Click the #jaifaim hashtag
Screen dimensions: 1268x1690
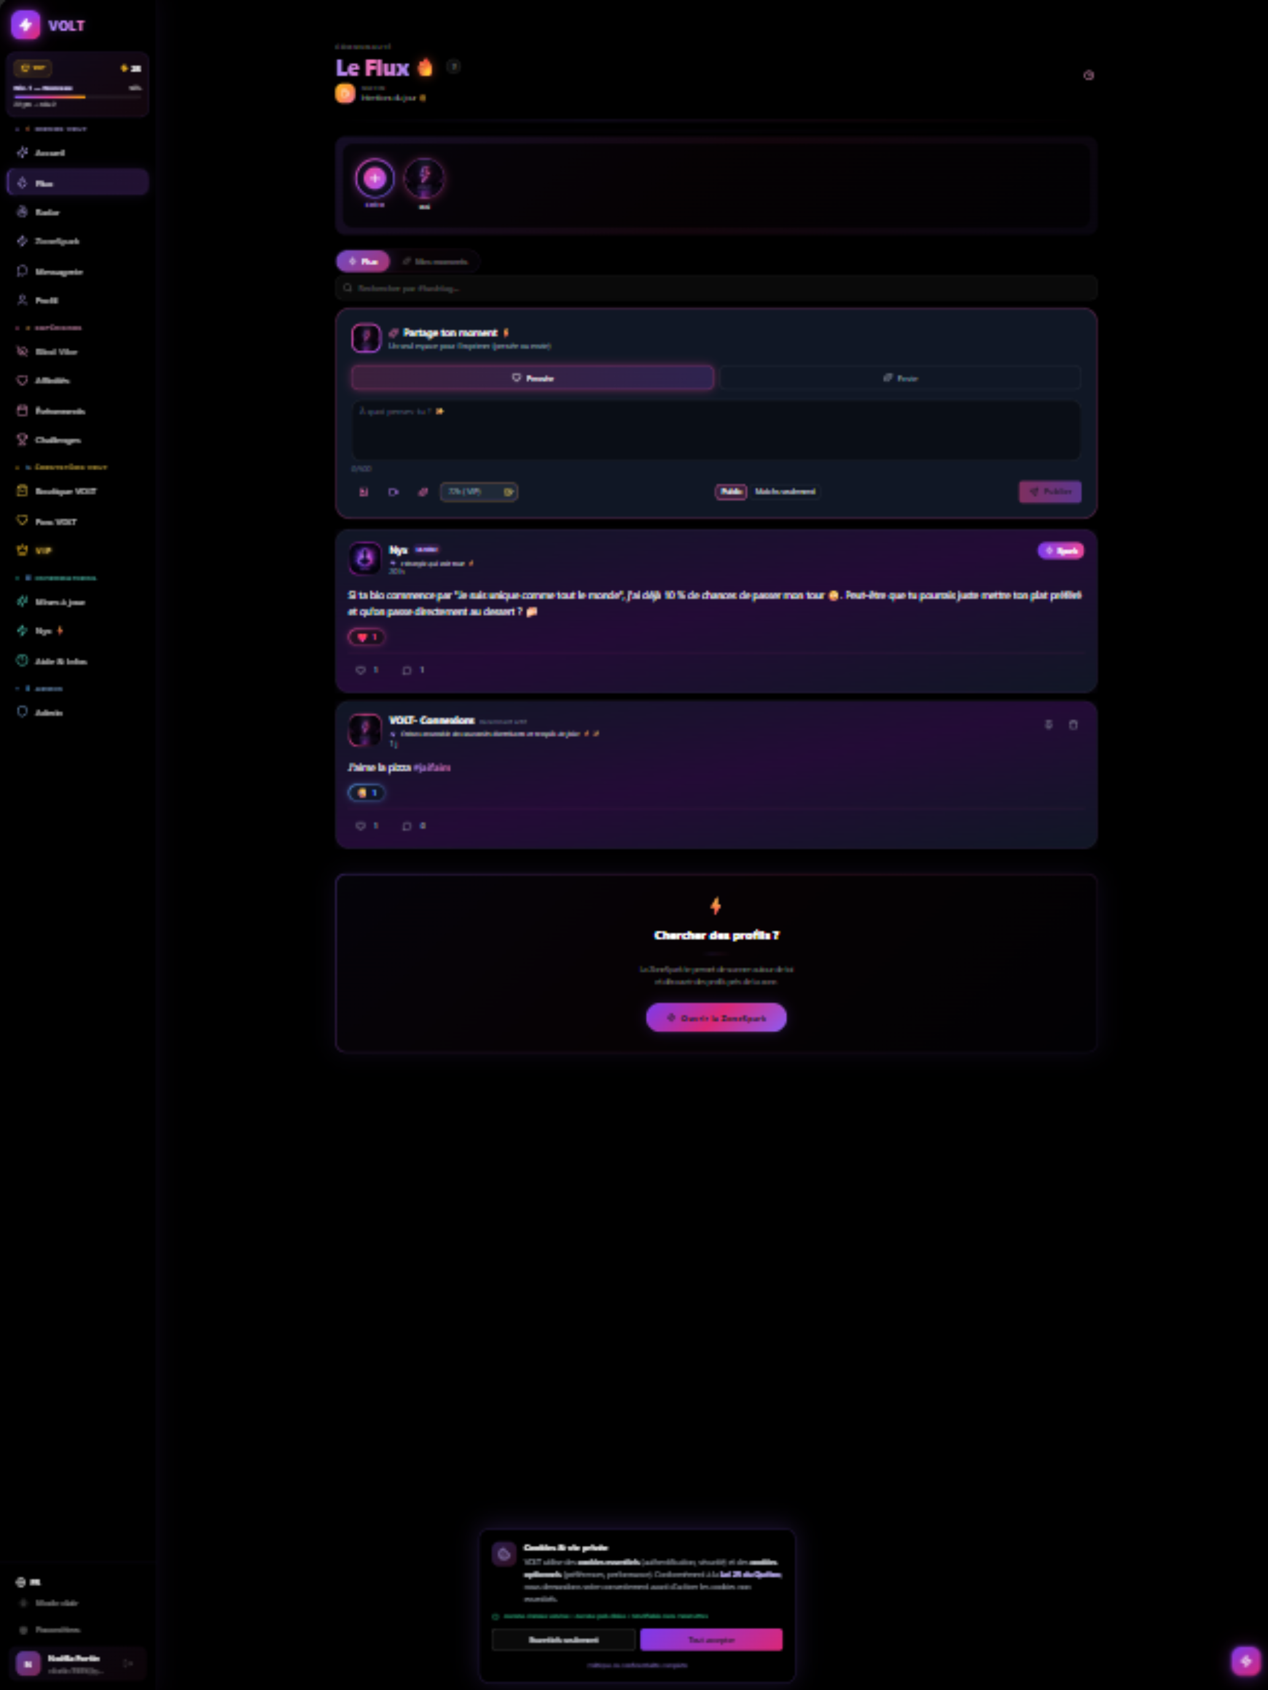(x=432, y=767)
